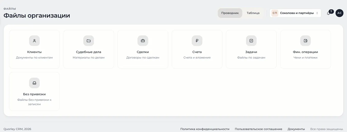
Task: Open the Судебные дела folder icon
Action: tap(89, 41)
